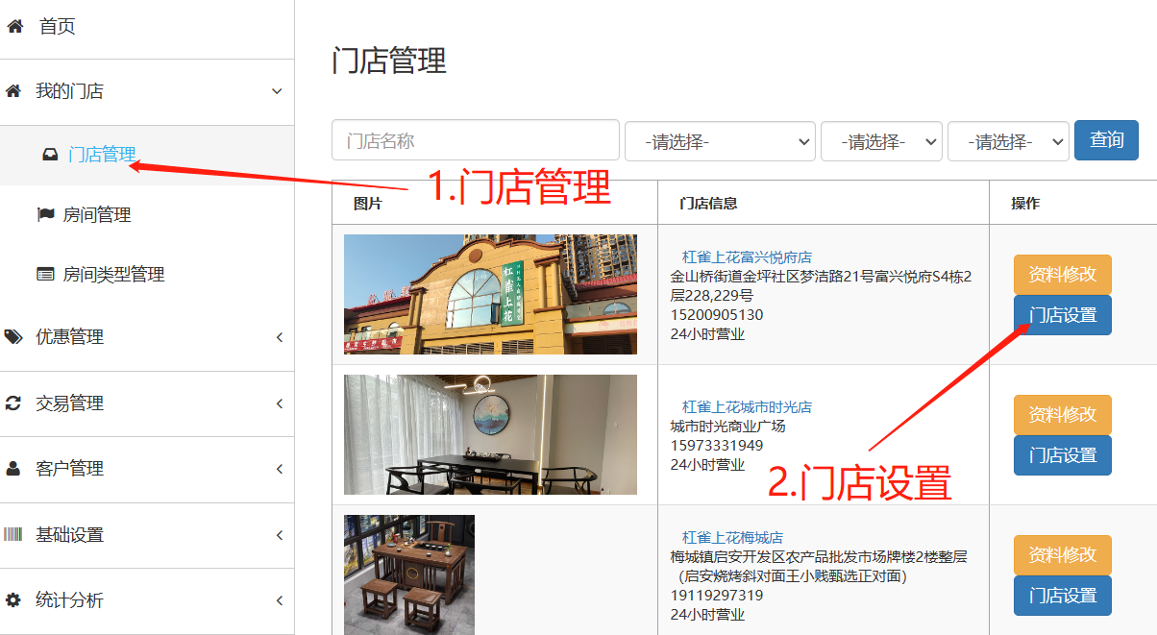Click the refresh icon beside 交易管理
Viewport: 1157px width, 635px height.
13,403
